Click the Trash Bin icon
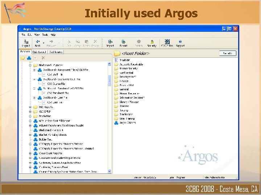Screen dimensions: 261x195 116,60
